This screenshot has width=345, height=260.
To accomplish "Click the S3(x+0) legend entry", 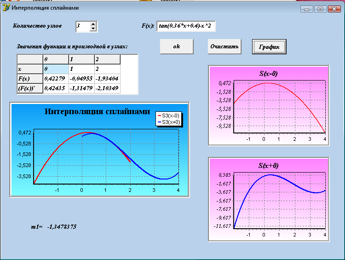I will coord(168,122).
